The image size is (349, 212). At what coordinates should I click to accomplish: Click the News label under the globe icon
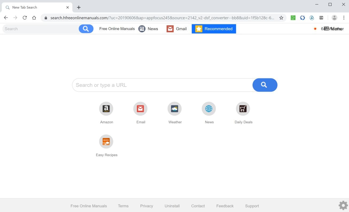(209, 122)
